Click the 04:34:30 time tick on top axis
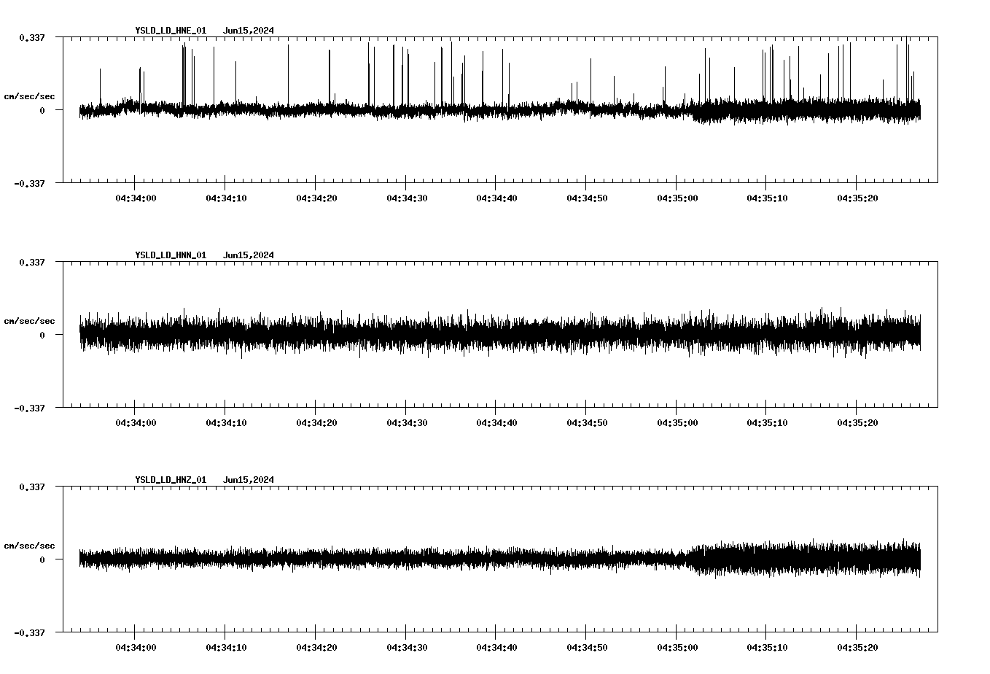The height and width of the screenshot is (674, 990). pyautogui.click(x=408, y=195)
